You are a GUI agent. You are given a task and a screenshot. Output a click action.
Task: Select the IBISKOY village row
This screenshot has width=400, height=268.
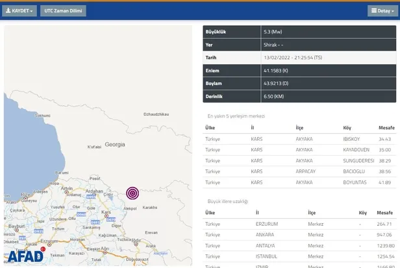(x=299, y=140)
